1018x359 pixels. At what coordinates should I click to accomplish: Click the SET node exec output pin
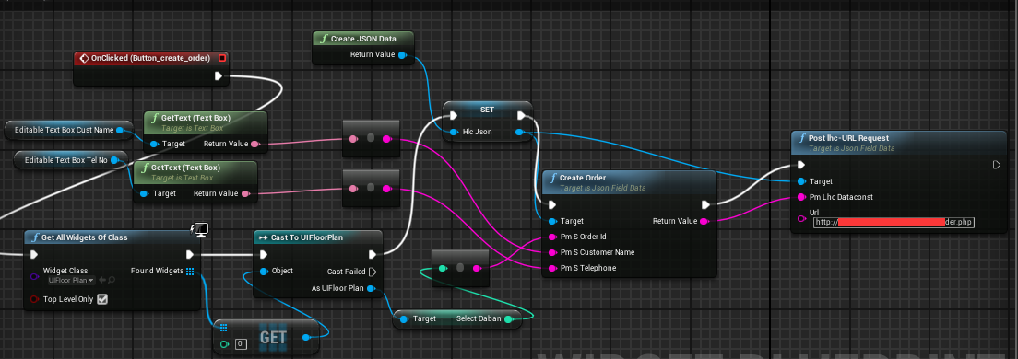tap(521, 116)
